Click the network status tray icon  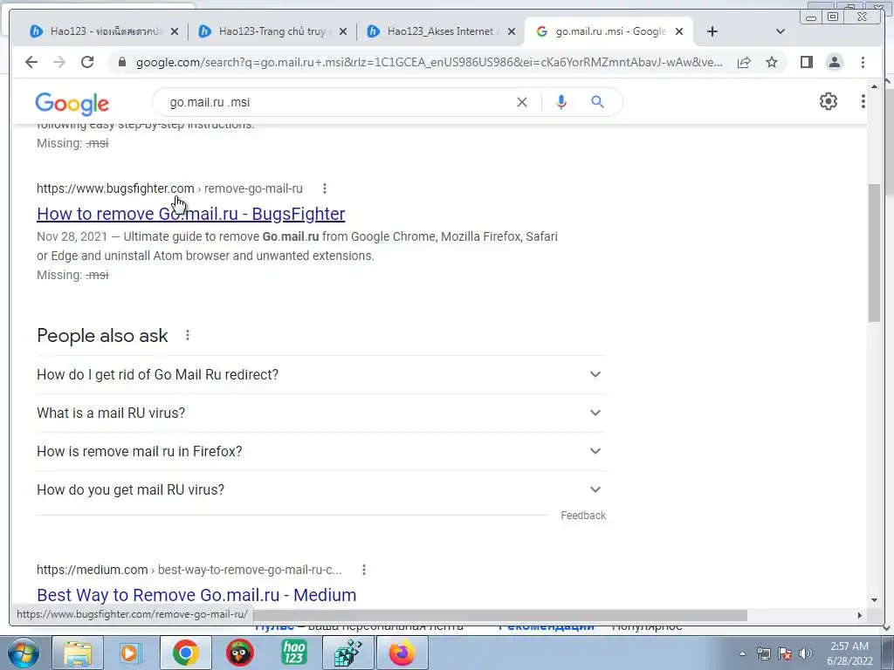click(x=764, y=653)
